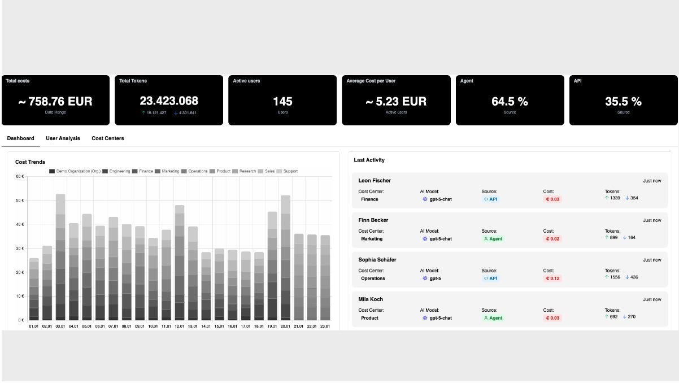The width and height of the screenshot is (679, 383).
Task: Toggle the Support legend entry in Cost Trends
Action: pos(287,171)
